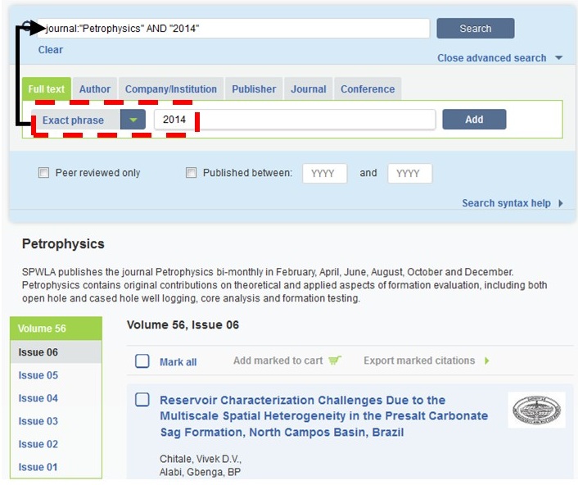The image size is (578, 485).
Task: Click the main search query field
Action: (x=233, y=29)
